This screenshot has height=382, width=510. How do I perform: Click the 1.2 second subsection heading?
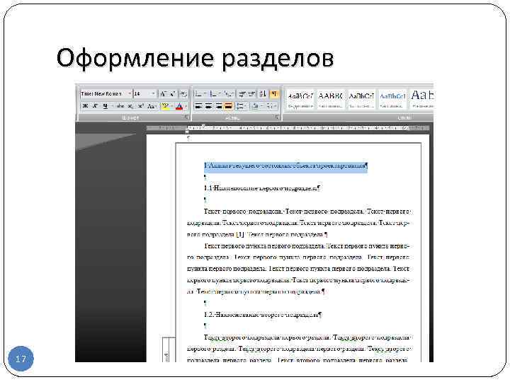pyautogui.click(x=263, y=314)
